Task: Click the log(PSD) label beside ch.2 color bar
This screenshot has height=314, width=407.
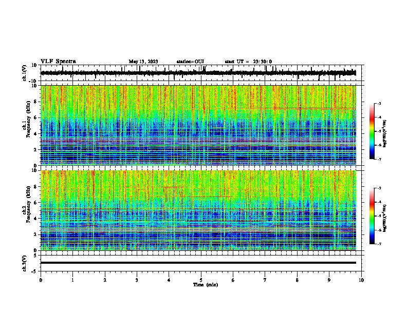Action: click(x=385, y=218)
